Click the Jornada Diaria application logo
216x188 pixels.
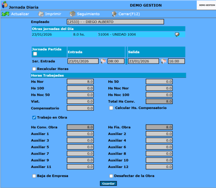click(4, 5)
